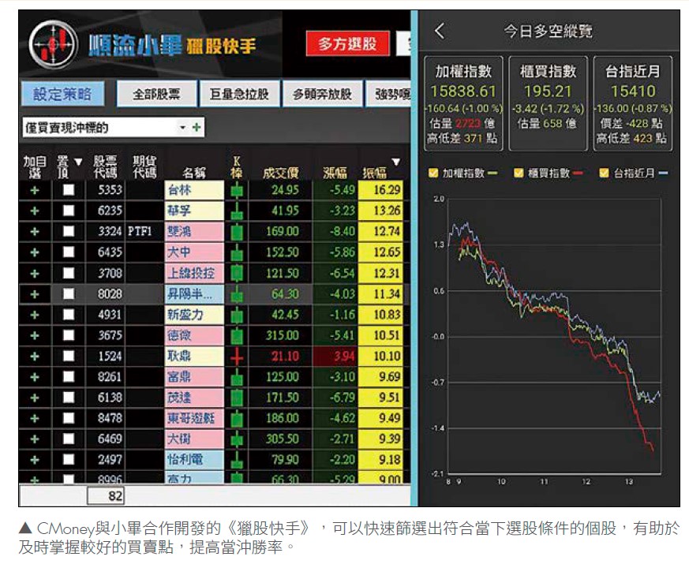
Task: Tick the pin checkbox for 8028
Action: tap(69, 294)
